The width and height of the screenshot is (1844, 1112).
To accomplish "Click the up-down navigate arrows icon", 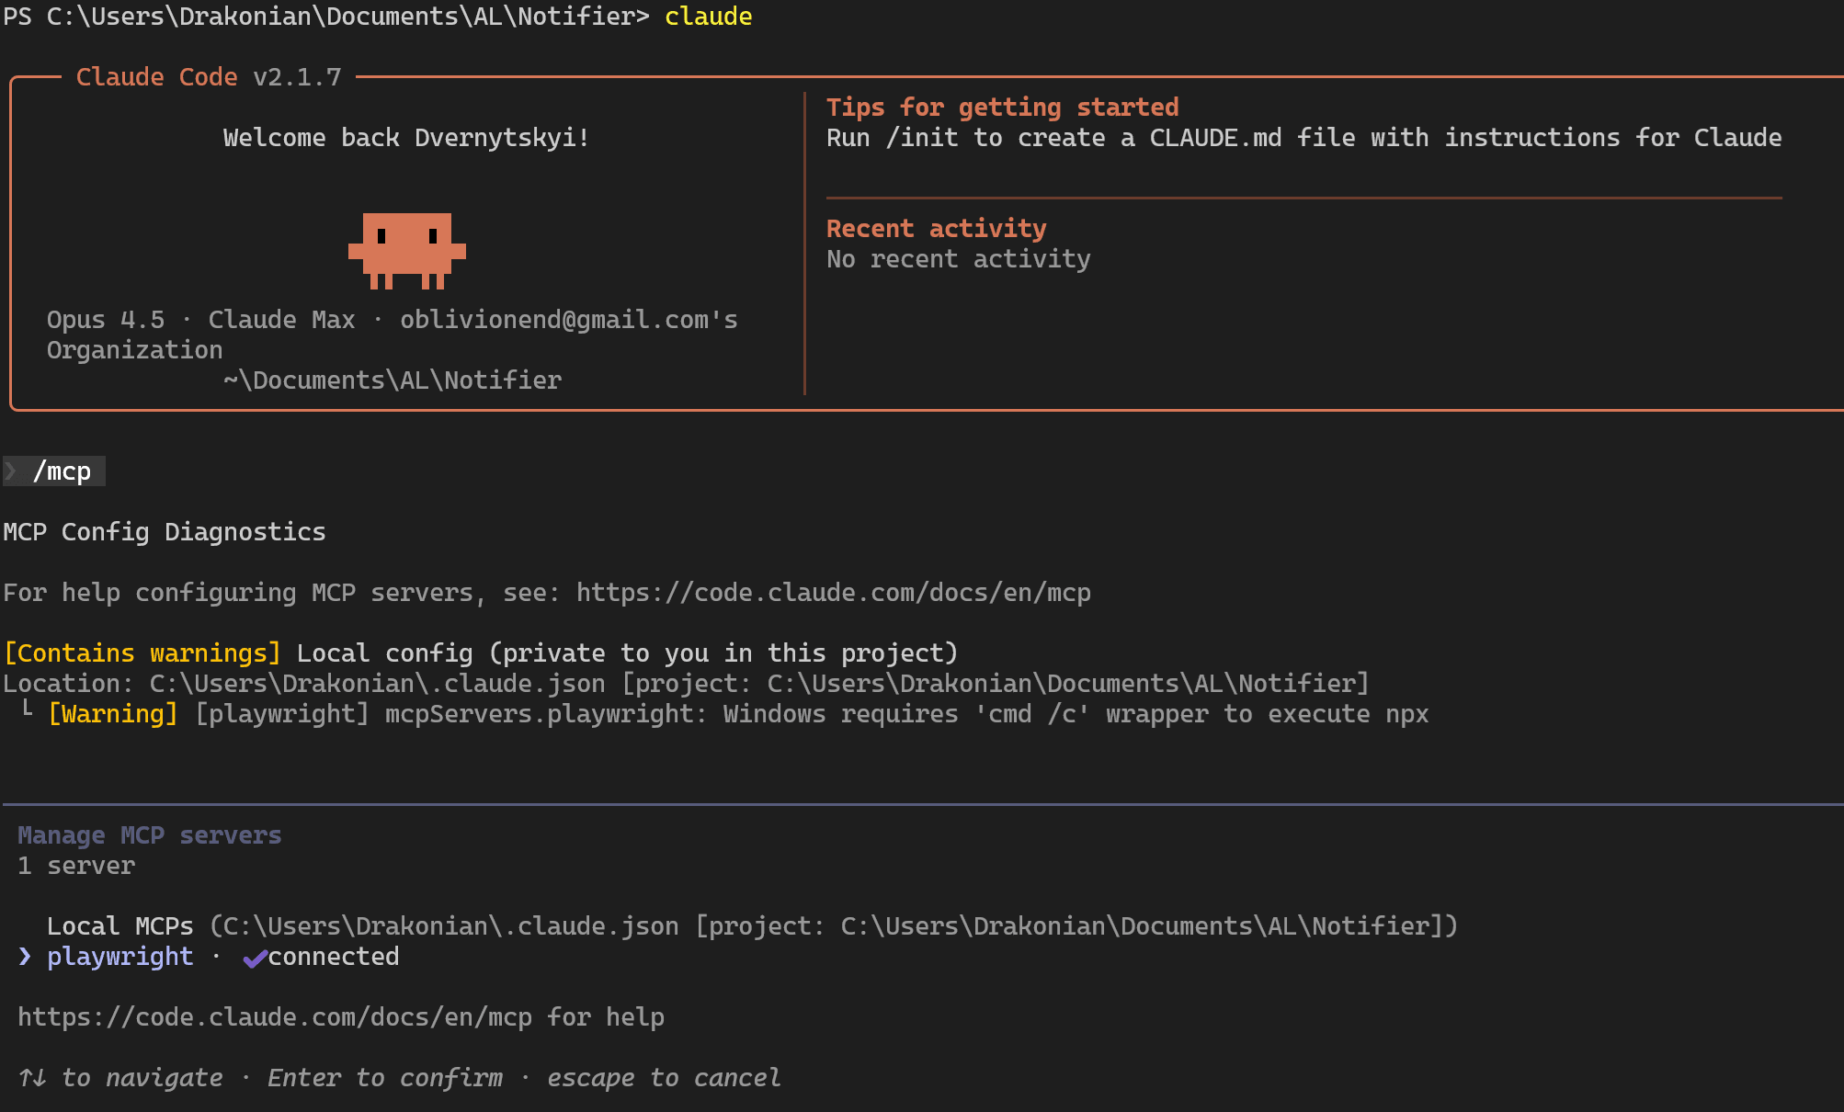I will pos(32,1078).
